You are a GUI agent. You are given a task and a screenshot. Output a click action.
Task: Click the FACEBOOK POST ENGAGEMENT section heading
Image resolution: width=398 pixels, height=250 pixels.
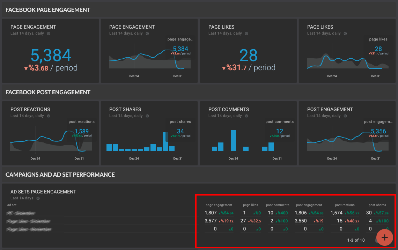tap(48, 93)
